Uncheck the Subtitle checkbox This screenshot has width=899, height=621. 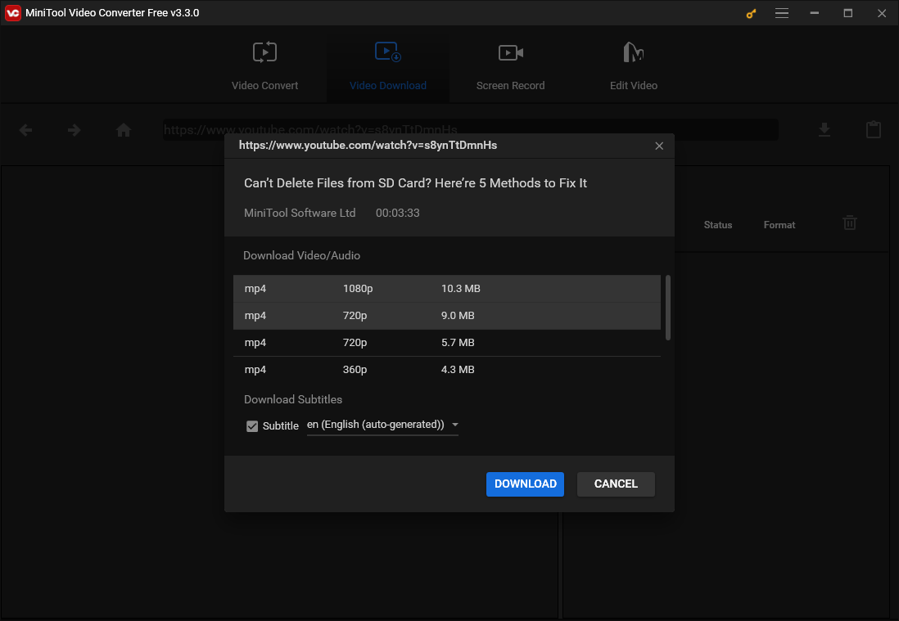[x=252, y=425]
